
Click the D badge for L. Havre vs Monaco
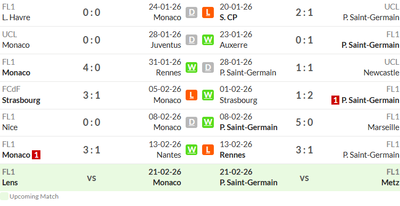pos(191,12)
